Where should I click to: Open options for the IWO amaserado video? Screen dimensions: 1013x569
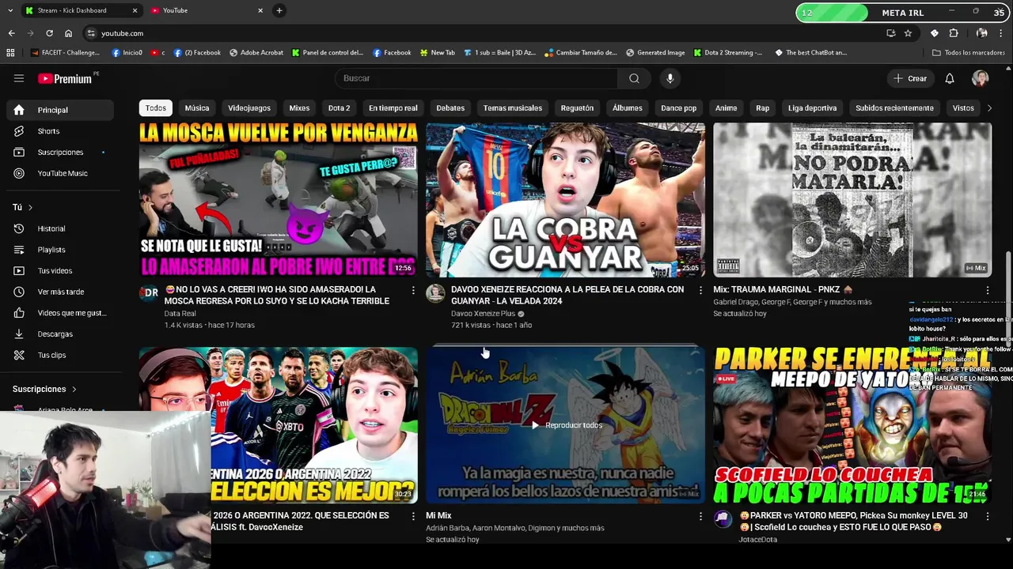412,290
